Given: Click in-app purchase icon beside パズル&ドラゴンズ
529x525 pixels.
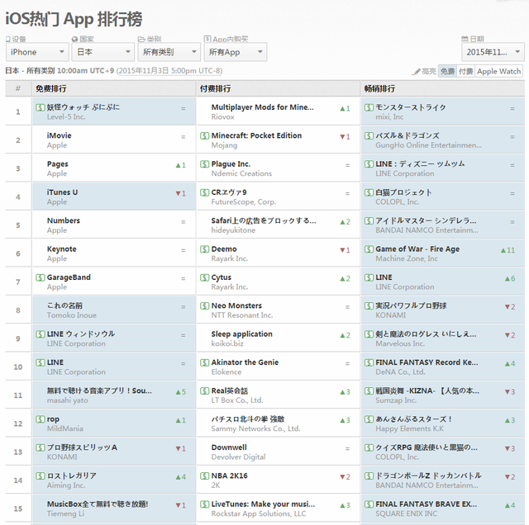Looking at the screenshot, I should point(369,135).
